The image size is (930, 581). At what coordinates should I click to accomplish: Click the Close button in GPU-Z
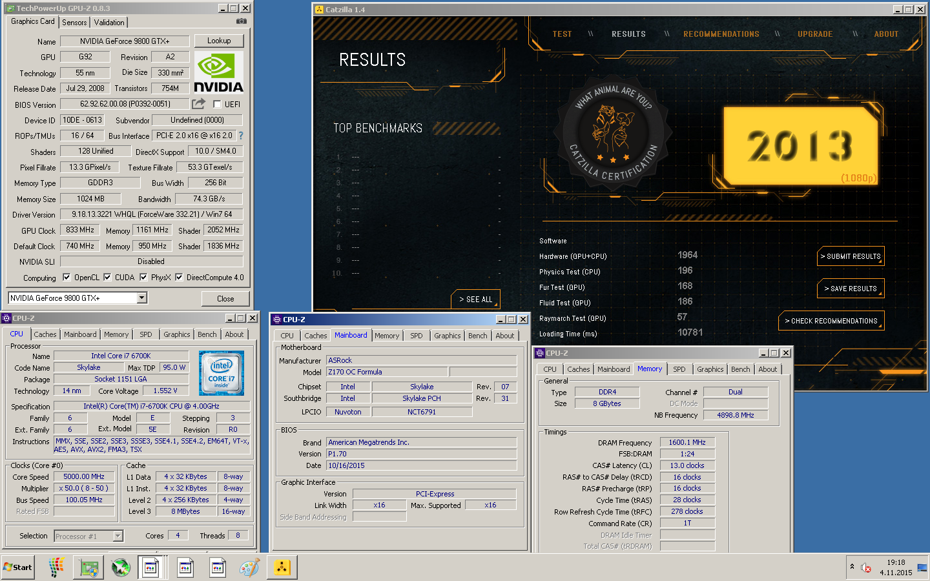click(x=225, y=298)
